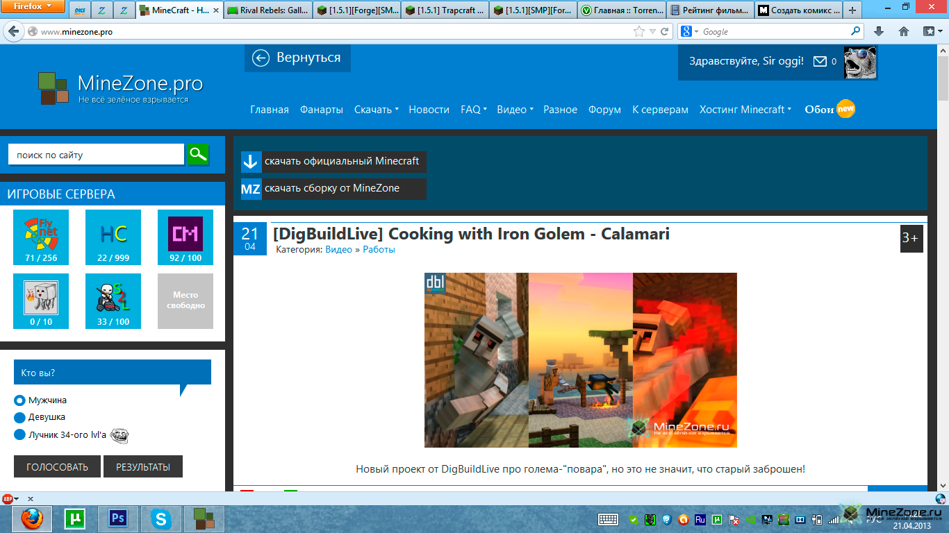
Task: Click the green search magnifier button
Action: click(198, 154)
